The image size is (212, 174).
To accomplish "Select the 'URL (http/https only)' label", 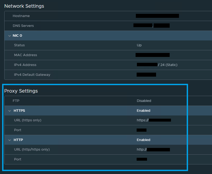I will click(x=32, y=150).
